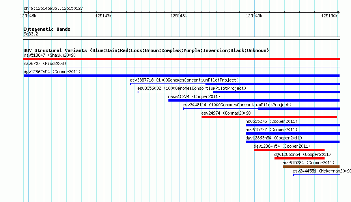351x202 pixels.
Task: Click the nsv615276 (Cooper2011) label
Action: pyautogui.click(x=271, y=121)
